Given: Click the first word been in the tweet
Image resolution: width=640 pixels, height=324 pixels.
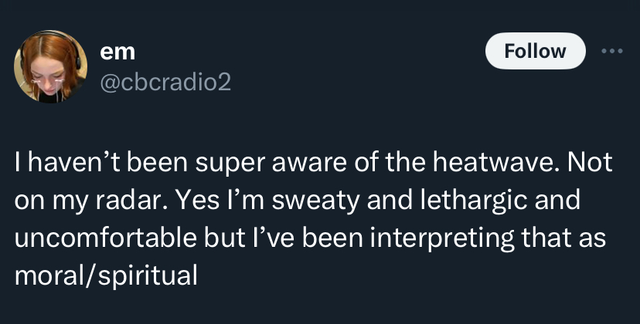Looking at the screenshot, I should (x=157, y=162).
